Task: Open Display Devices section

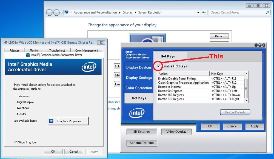Action: point(139,67)
